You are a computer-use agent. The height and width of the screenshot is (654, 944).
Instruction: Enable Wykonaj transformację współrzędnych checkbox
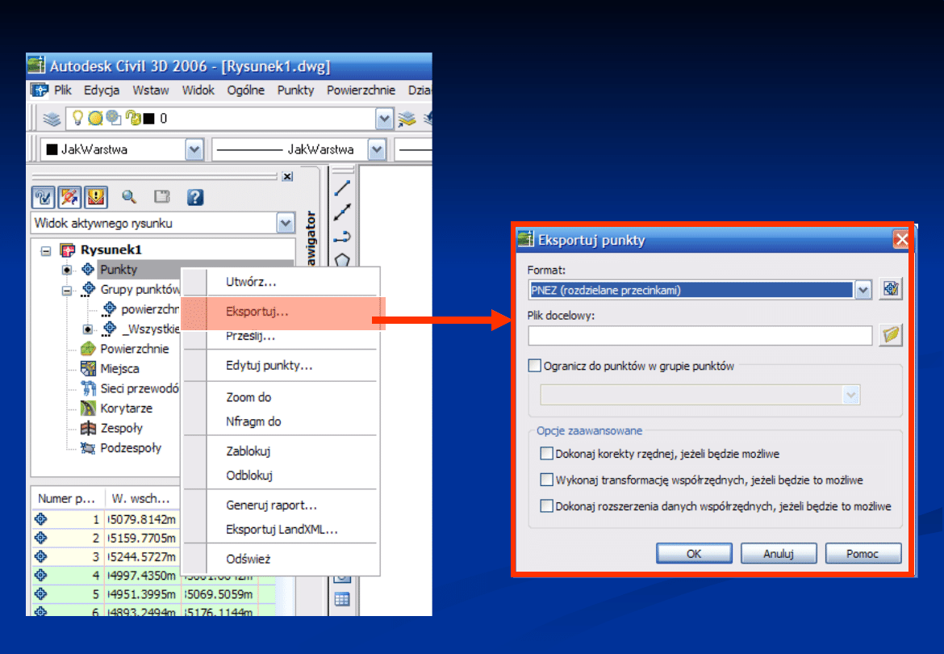pyautogui.click(x=547, y=480)
